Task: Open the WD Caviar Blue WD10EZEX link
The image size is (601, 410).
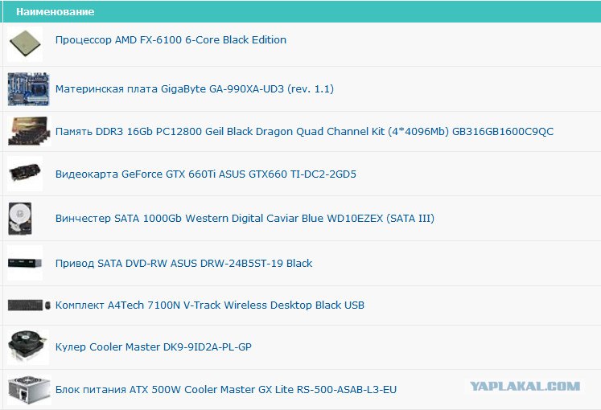Action: [245, 219]
